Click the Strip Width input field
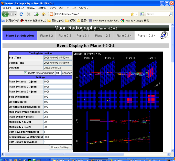Image resolution: width=175 pixels, height=161 pixels. click(x=58, y=97)
